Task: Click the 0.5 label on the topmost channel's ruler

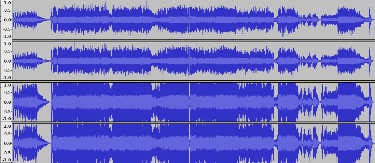Action: coord(8,10)
